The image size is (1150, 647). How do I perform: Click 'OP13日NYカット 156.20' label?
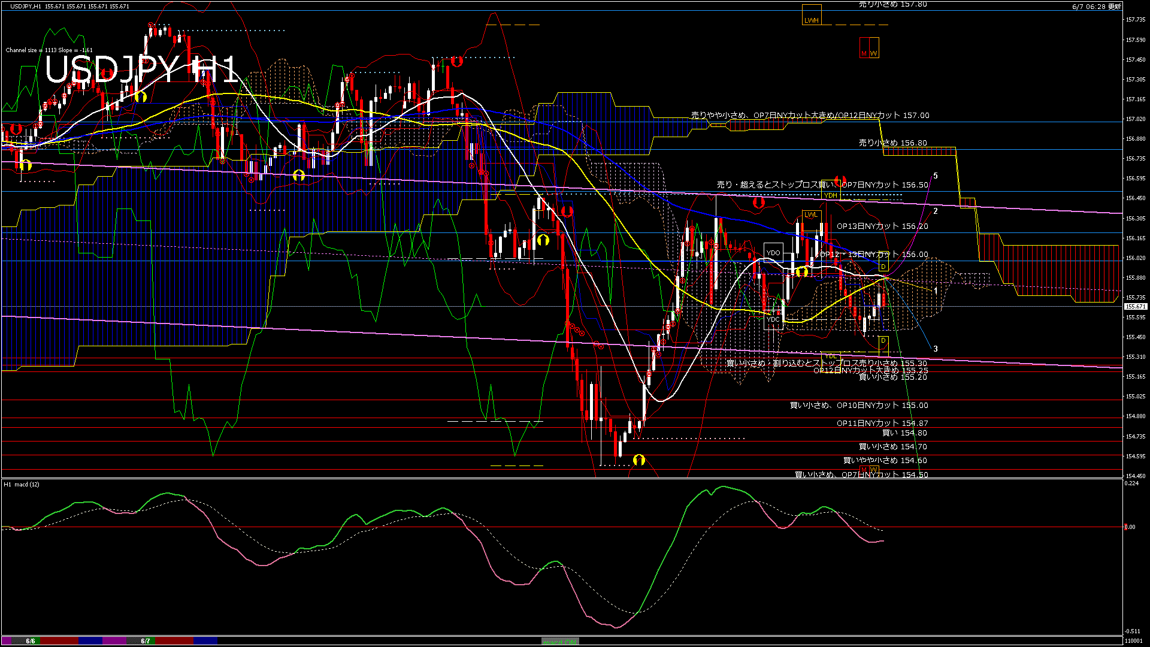[882, 226]
